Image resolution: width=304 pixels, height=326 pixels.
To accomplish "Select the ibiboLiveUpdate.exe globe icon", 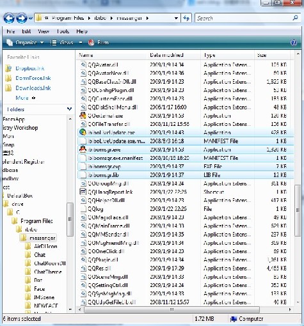I will click(83, 132).
